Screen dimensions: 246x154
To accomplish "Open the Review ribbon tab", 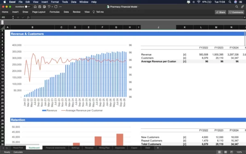I will click(x=77, y=12).
